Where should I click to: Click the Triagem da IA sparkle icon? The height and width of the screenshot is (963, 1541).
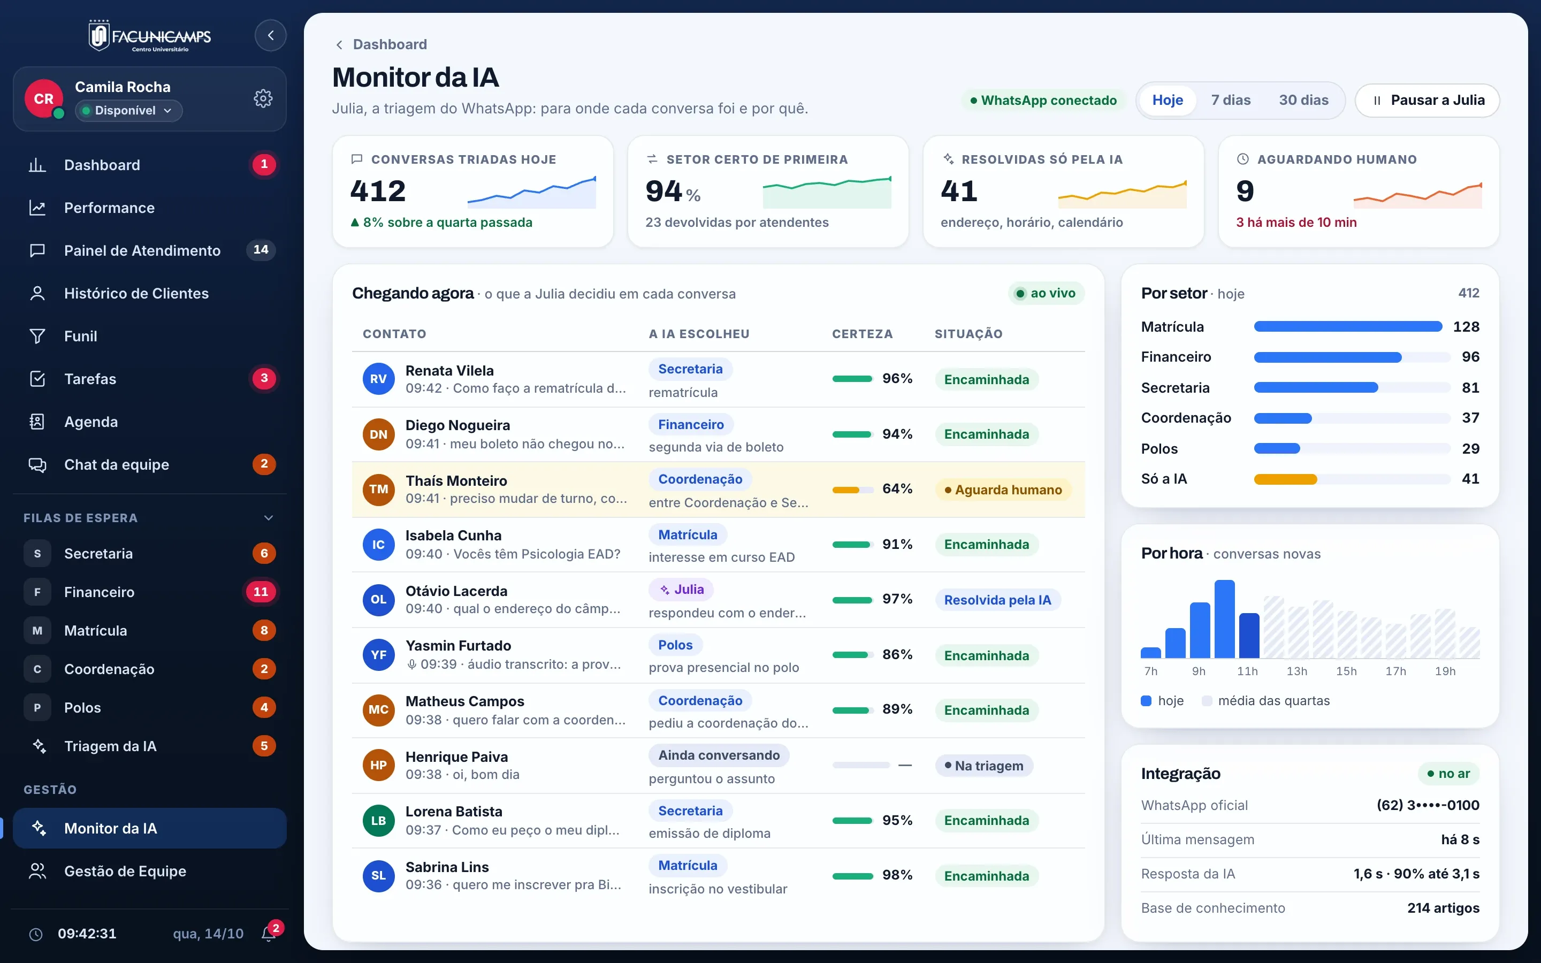(40, 746)
